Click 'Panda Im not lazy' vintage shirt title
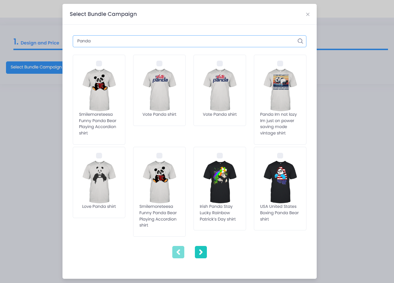 pyautogui.click(x=279, y=124)
